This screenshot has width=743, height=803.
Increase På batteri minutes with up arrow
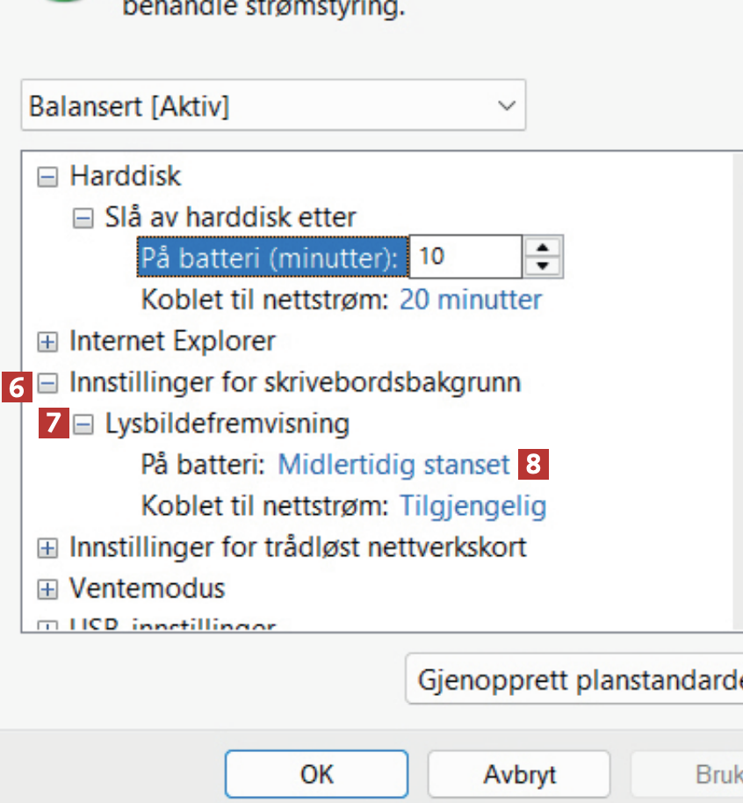pyautogui.click(x=543, y=249)
